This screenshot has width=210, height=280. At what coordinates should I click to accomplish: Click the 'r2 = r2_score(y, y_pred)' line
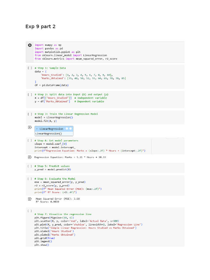52,186
